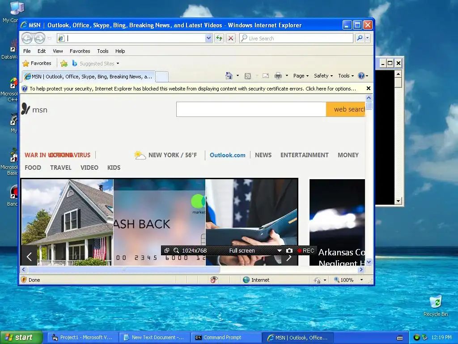Open the Suggested Sites dropdown
This screenshot has width=458, height=344.
coord(99,64)
